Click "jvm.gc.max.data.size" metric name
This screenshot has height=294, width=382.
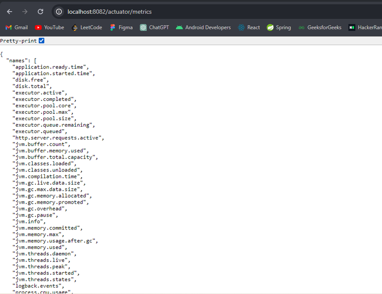[46, 189]
